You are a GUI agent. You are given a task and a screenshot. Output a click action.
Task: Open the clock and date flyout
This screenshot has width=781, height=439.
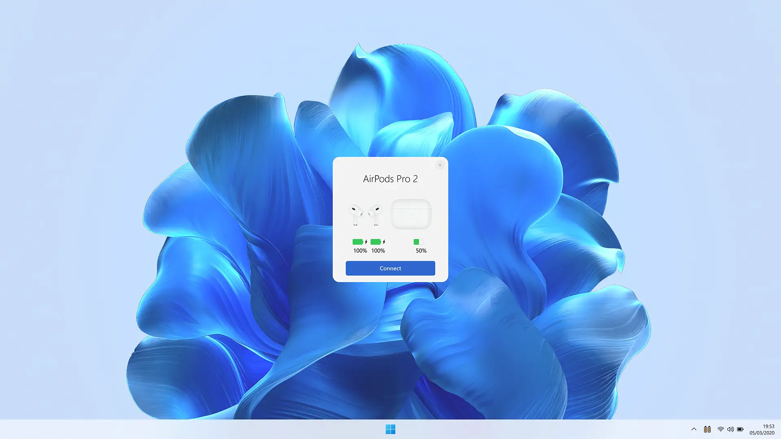(x=762, y=429)
